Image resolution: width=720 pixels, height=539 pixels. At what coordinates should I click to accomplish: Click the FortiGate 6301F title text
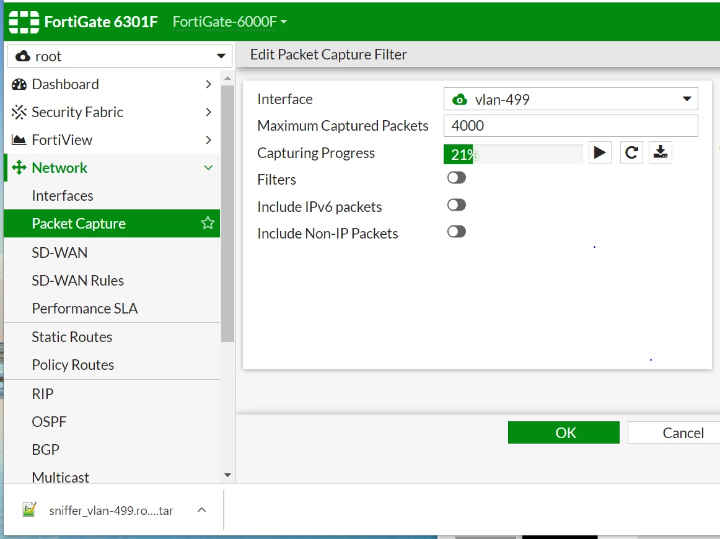101,22
